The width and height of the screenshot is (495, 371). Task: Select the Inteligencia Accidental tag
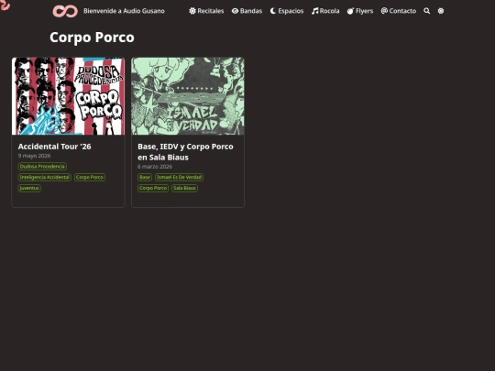tap(45, 178)
